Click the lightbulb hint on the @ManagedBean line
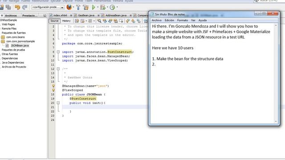The image size is (285, 160). (x=53, y=86)
